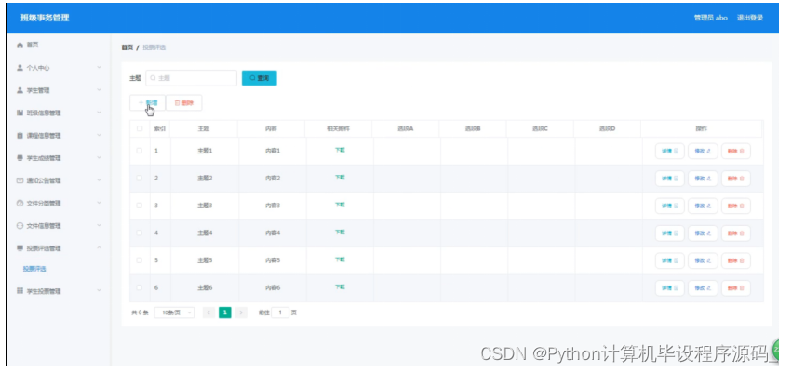The image size is (792, 372).
Task: Check the checkbox for row 主题4
Action: 140,232
